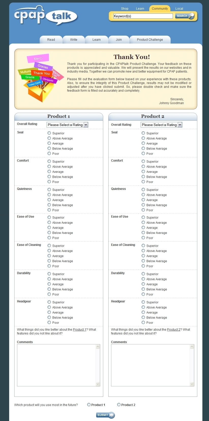This screenshot has height=421, width=209.
Task: Choose Average for Product 1 Headgear
Action: (x=49, y=312)
